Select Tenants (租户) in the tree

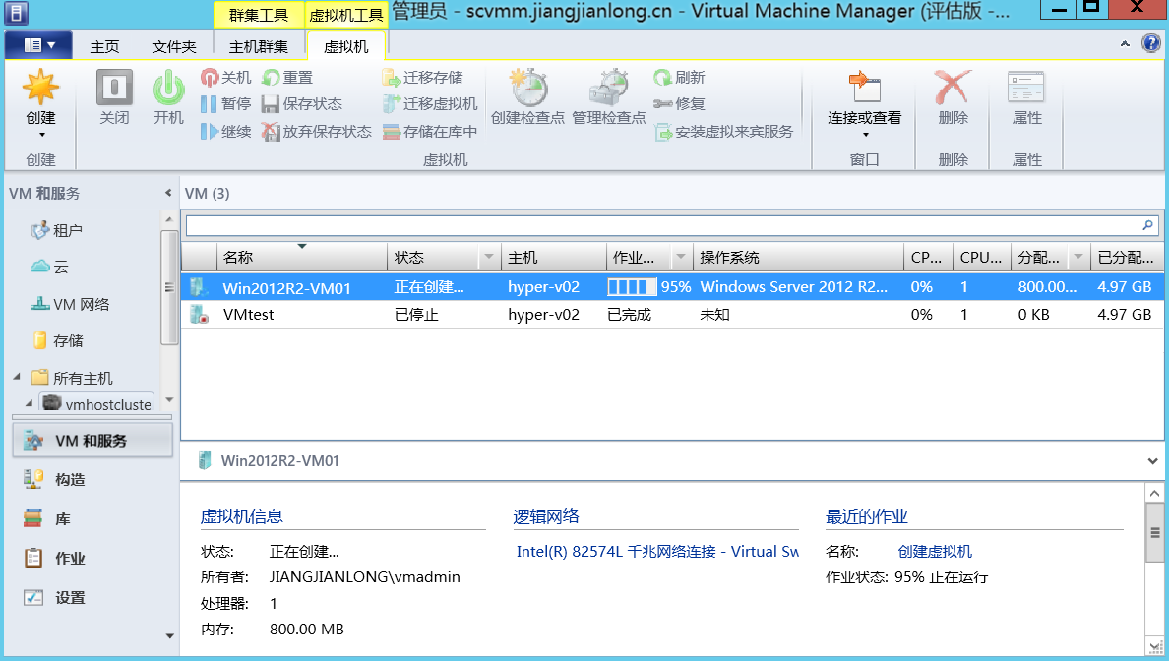(x=57, y=230)
